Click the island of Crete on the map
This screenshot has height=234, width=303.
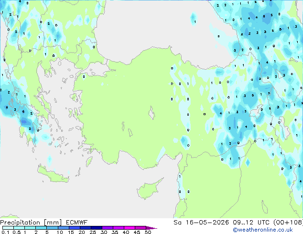[53, 174]
